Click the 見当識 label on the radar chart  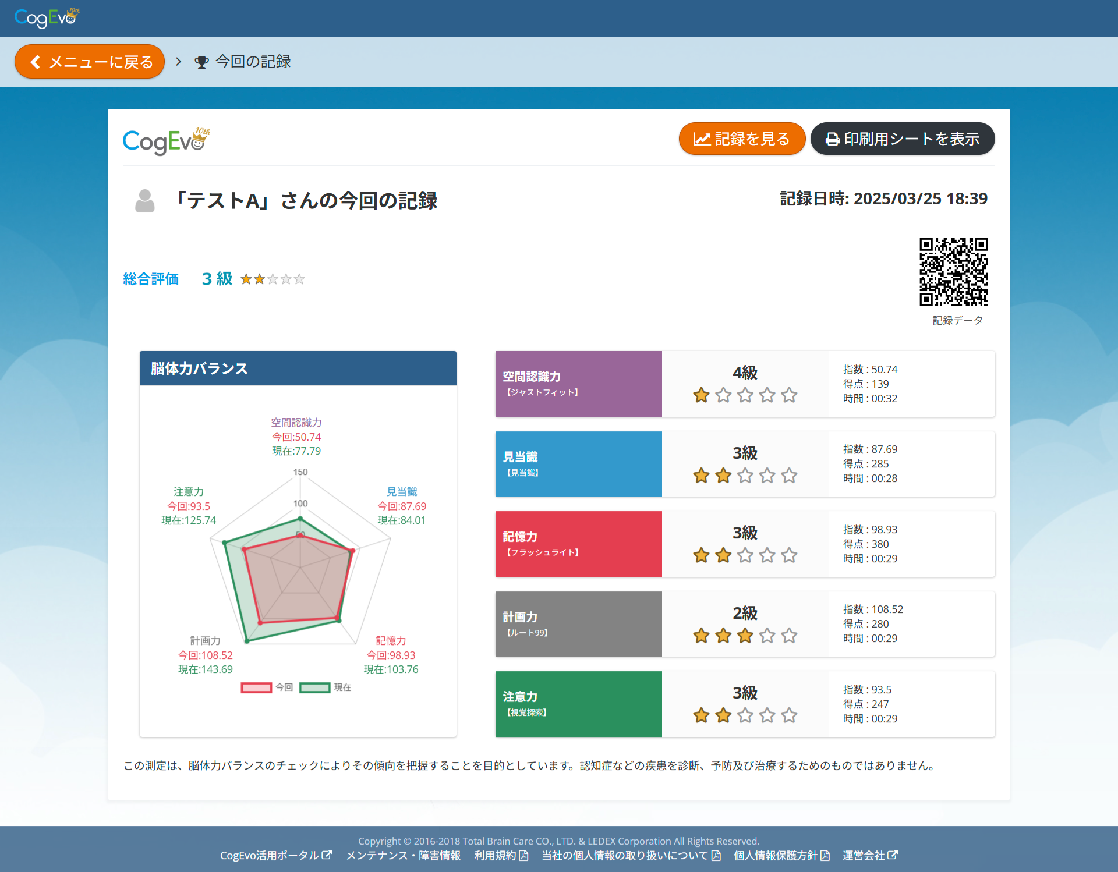[402, 492]
